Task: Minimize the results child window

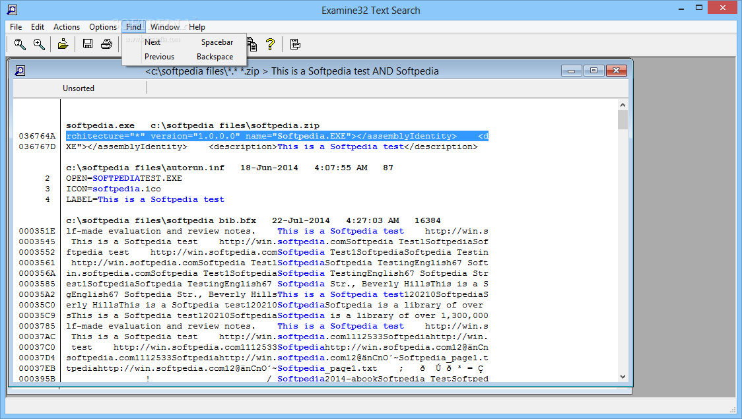Action: 571,71
